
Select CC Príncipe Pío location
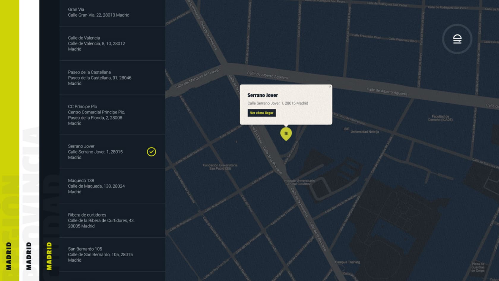click(x=112, y=115)
